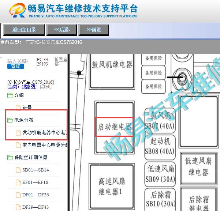Click the bottom 备用保险 spare fuse
Screen dimensions: 220x211
153,86
